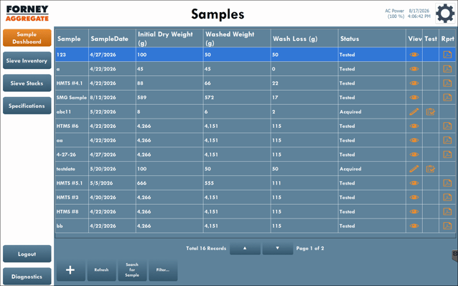This screenshot has height=286, width=458.
Task: Open the Specifications section
Action: coord(27,106)
